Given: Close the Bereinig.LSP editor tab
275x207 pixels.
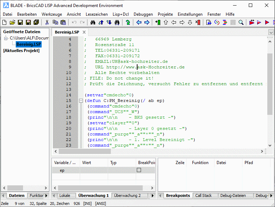Looking at the screenshot, I should pos(84,32).
